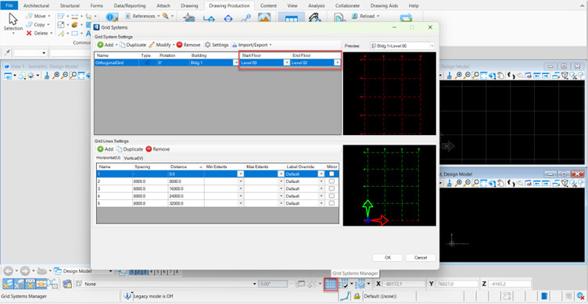The width and height of the screenshot is (588, 304).
Task: Click Update View brush icon in top-right view window
Action: click(450, 75)
